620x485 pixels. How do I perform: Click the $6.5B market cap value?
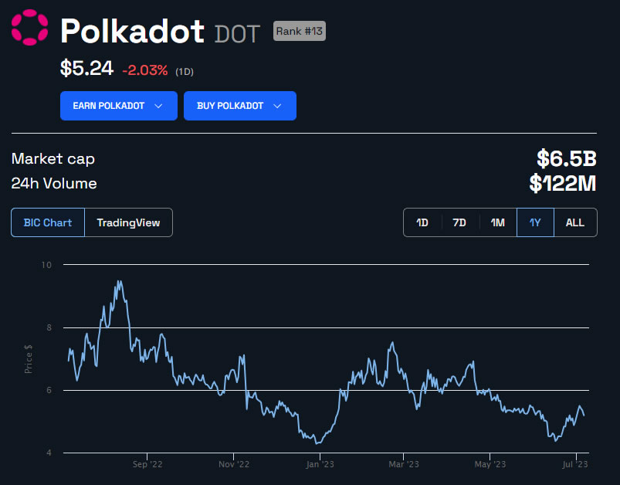(567, 158)
